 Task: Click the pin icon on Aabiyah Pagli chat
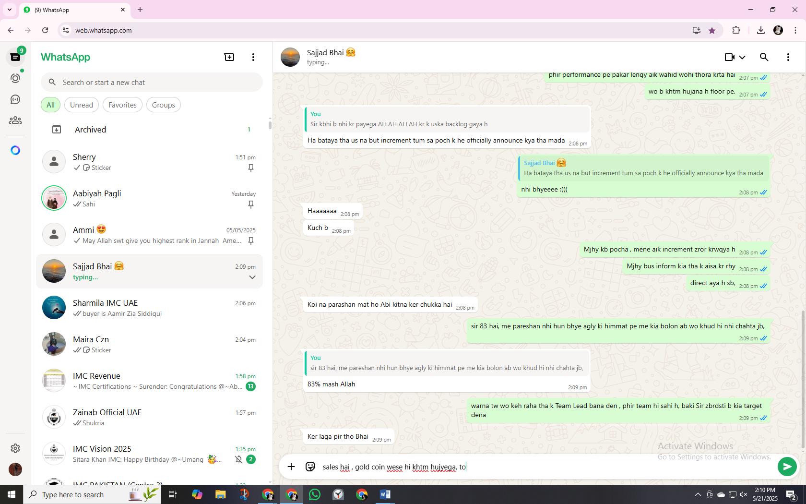coord(250,204)
